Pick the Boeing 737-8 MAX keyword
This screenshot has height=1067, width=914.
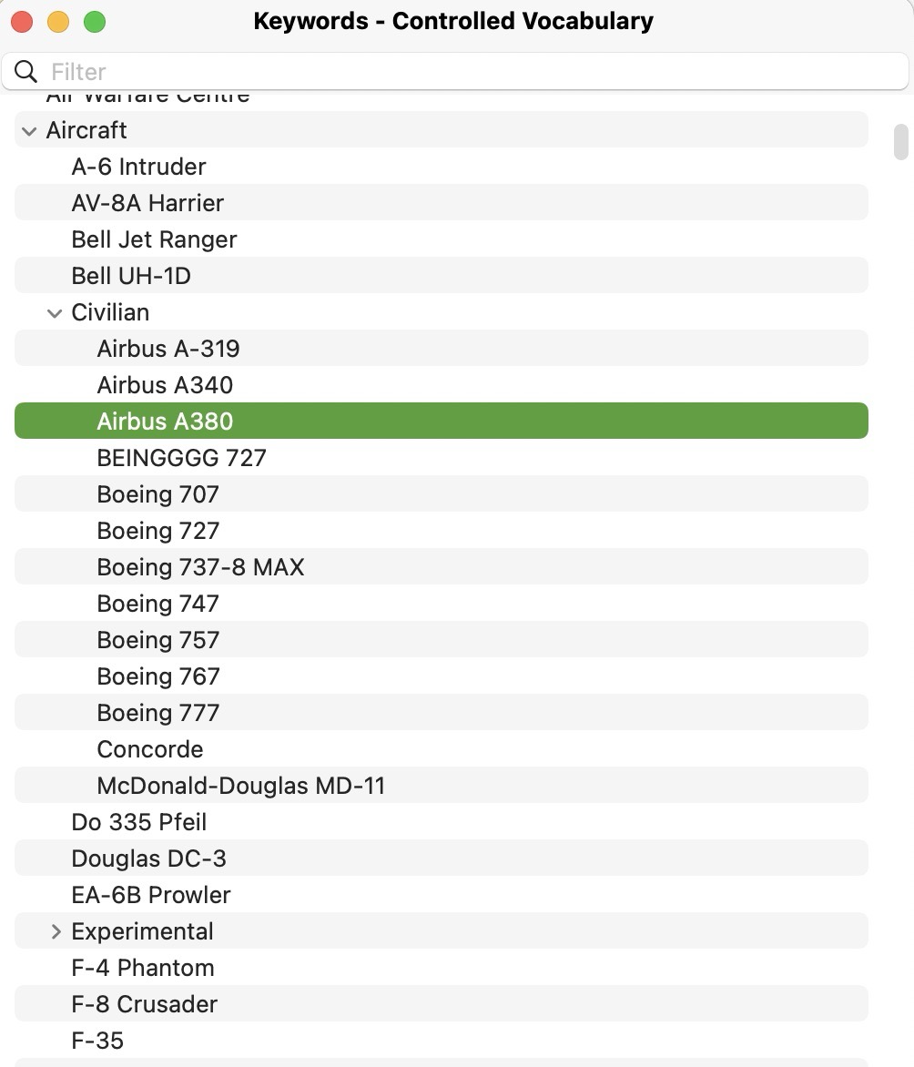tap(200, 567)
